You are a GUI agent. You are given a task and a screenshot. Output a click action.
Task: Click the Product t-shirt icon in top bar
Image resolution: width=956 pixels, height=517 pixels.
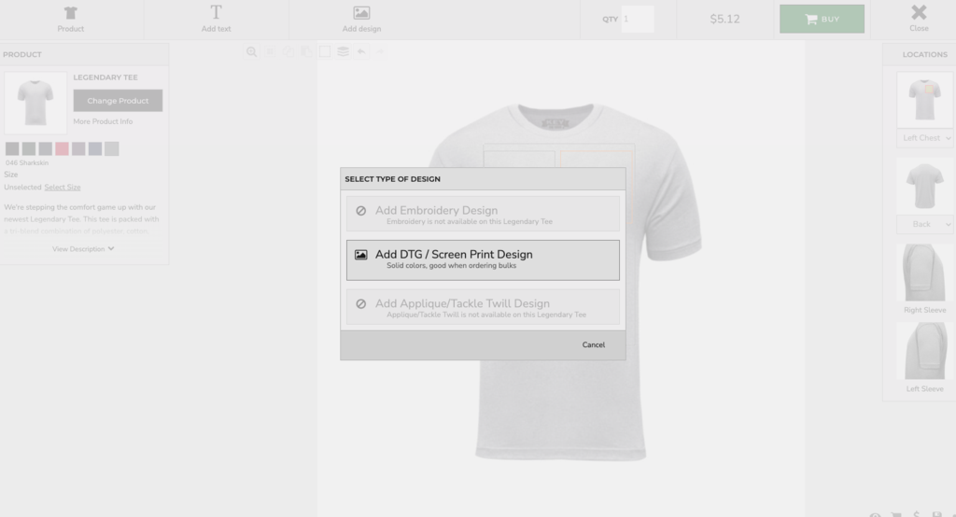pos(71,13)
